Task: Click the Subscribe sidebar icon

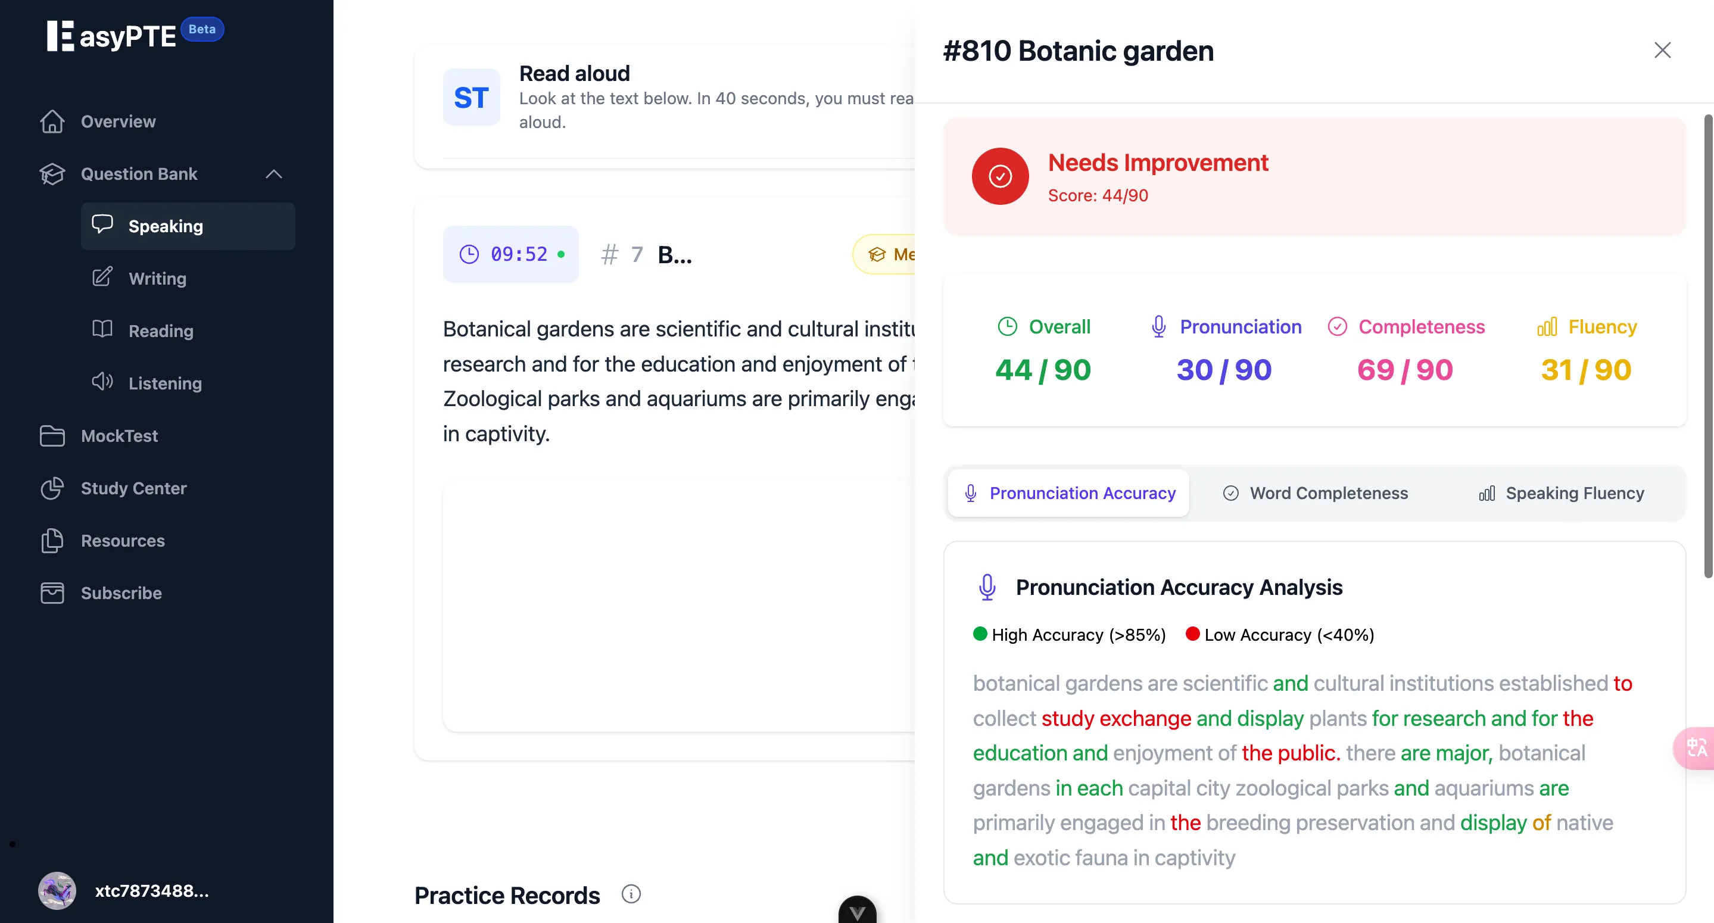Action: [x=52, y=593]
